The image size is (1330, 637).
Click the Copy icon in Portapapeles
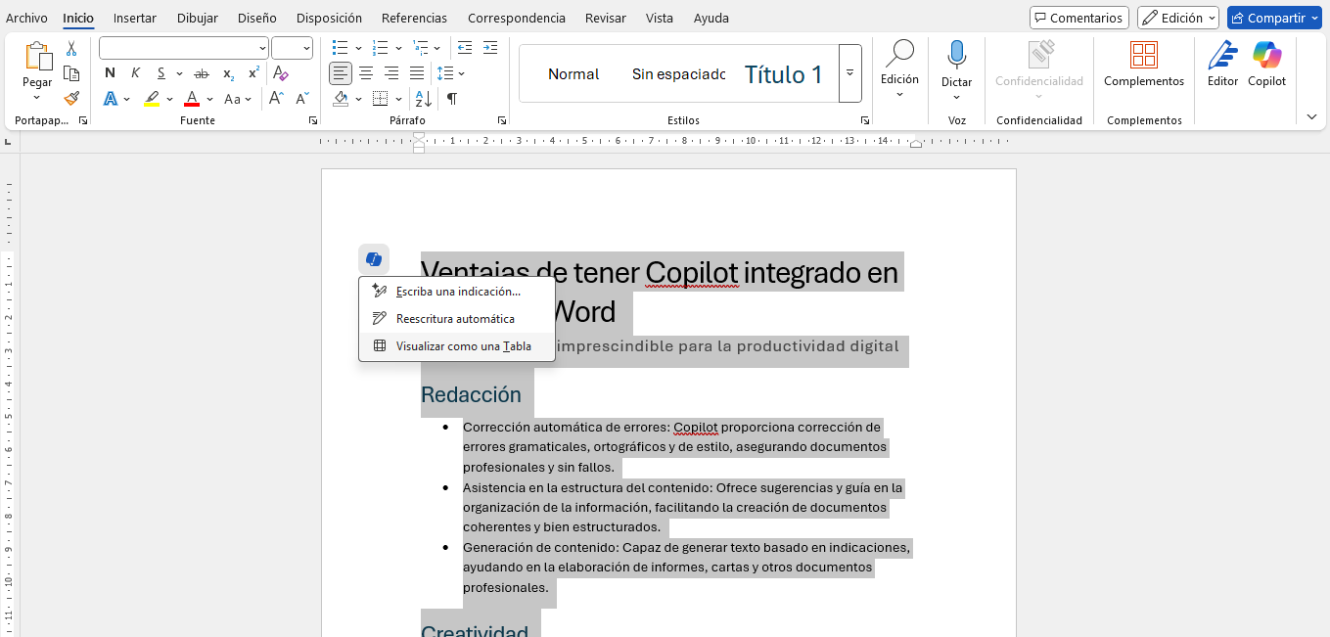tap(71, 73)
